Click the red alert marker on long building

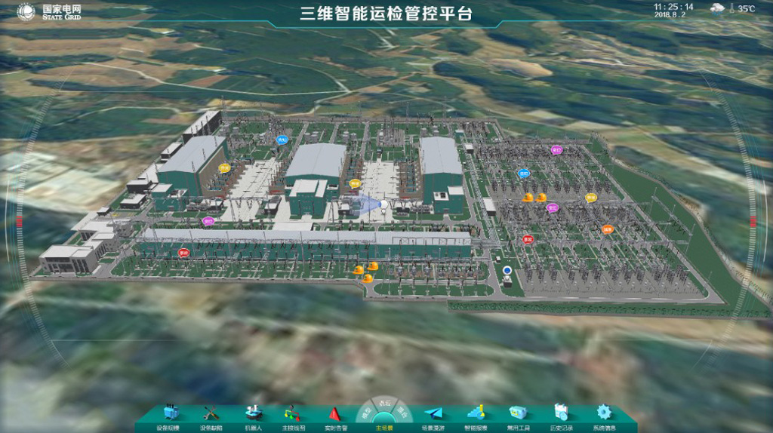point(183,253)
